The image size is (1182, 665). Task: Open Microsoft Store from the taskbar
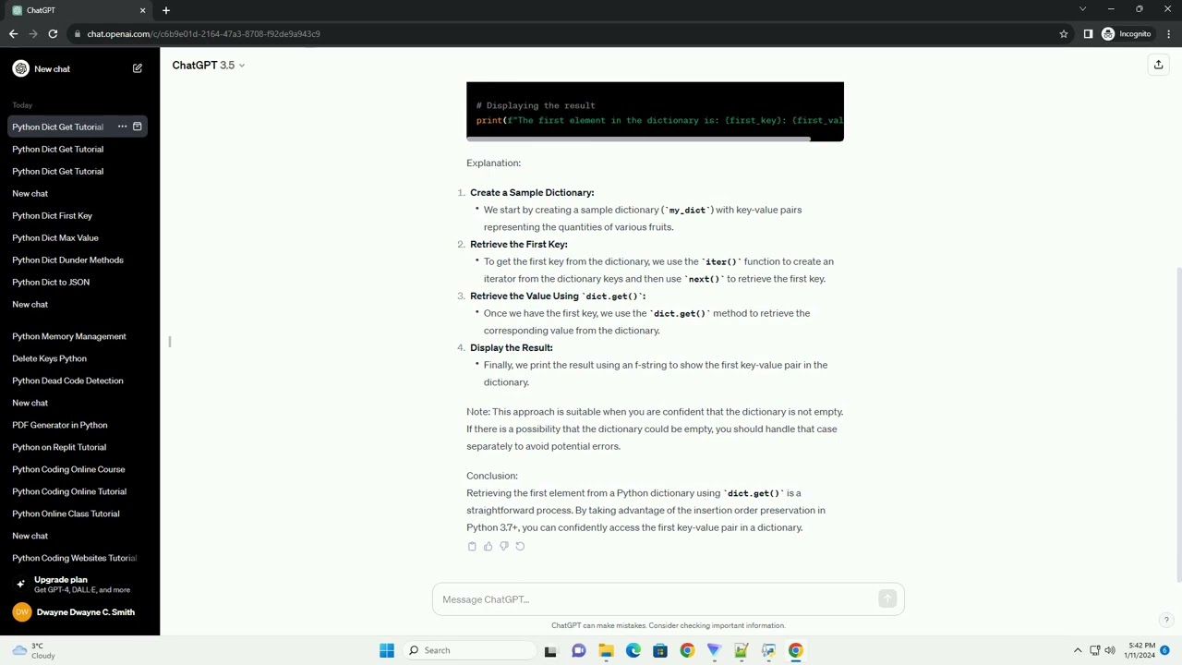pyautogui.click(x=660, y=650)
